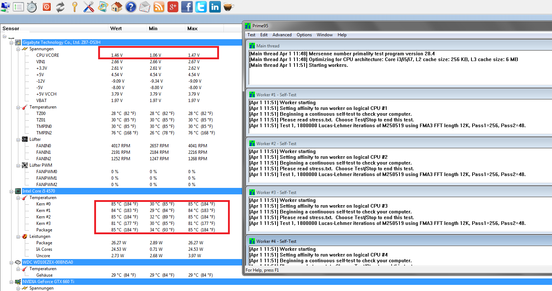552x291 pixels.
Task: Click the gray refresh arrows icon
Action: 60,7
